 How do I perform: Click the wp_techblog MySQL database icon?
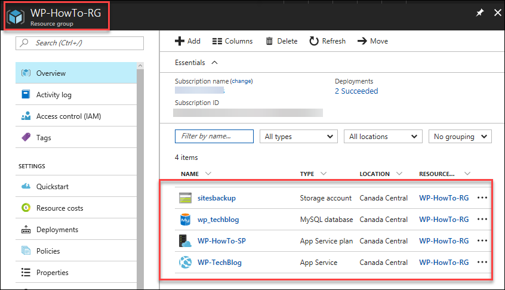pyautogui.click(x=185, y=219)
